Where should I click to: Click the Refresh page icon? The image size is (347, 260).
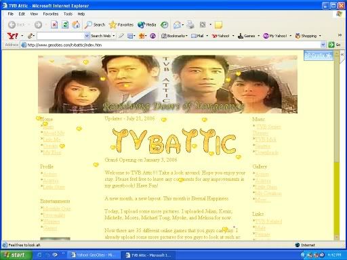[65, 24]
